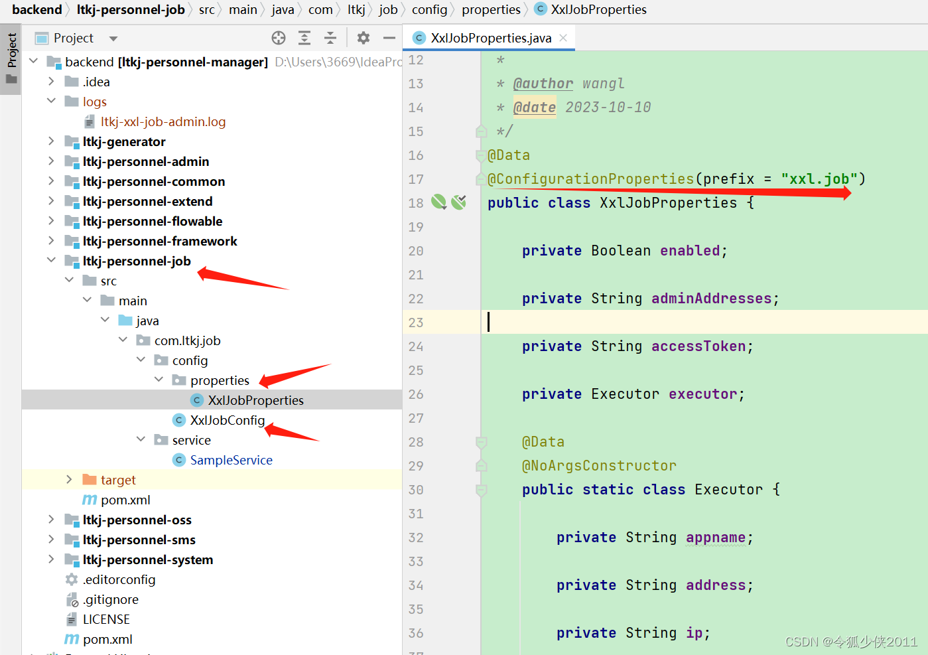Viewport: 928px width, 655px height.
Task: Open the LICENSE file
Action: [106, 619]
